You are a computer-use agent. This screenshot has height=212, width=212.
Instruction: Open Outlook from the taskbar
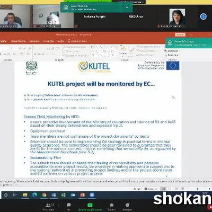pos(73,195)
